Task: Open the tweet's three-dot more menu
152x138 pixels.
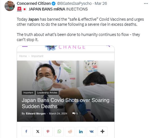Action: pos(146,4)
